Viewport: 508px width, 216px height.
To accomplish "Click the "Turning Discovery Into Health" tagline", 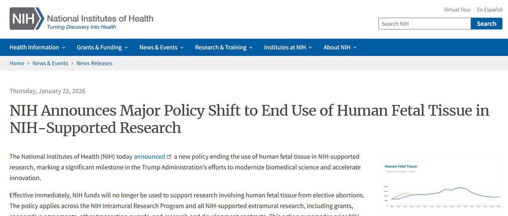I will (81, 27).
